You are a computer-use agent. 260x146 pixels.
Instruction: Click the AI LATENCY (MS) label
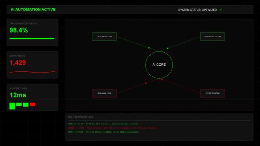pos(18,88)
